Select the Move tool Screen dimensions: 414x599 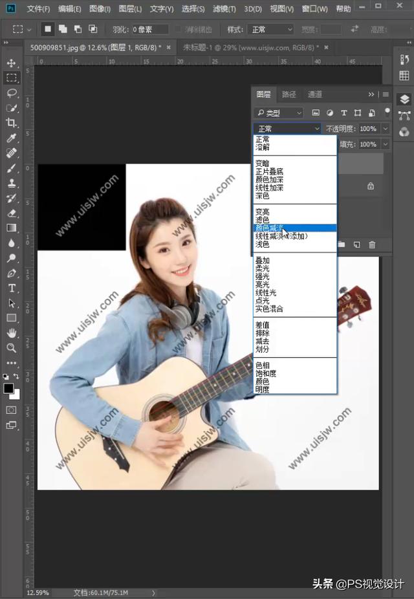click(12, 63)
